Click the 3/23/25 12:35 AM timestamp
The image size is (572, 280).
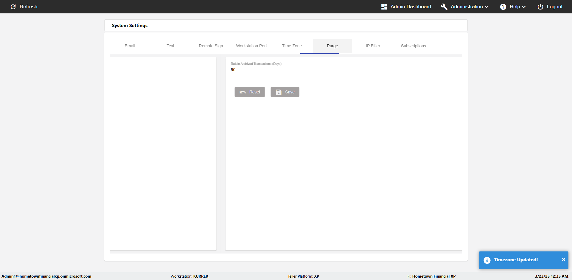tap(551, 276)
